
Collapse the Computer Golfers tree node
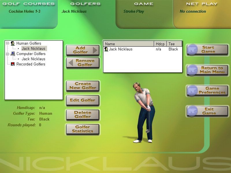tap(8, 54)
